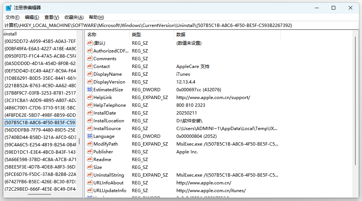The height and width of the screenshot is (201, 362).
Task: Open the 帮助(H) menu
Action: click(x=96, y=17)
